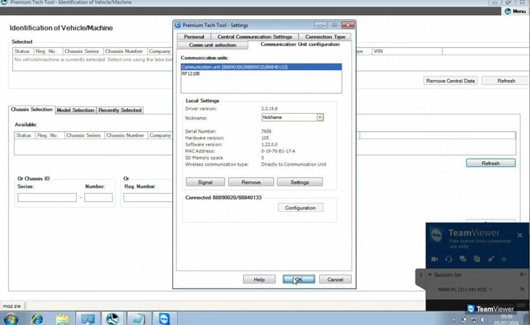Start video in TeamViewer panel

click(x=435, y=259)
